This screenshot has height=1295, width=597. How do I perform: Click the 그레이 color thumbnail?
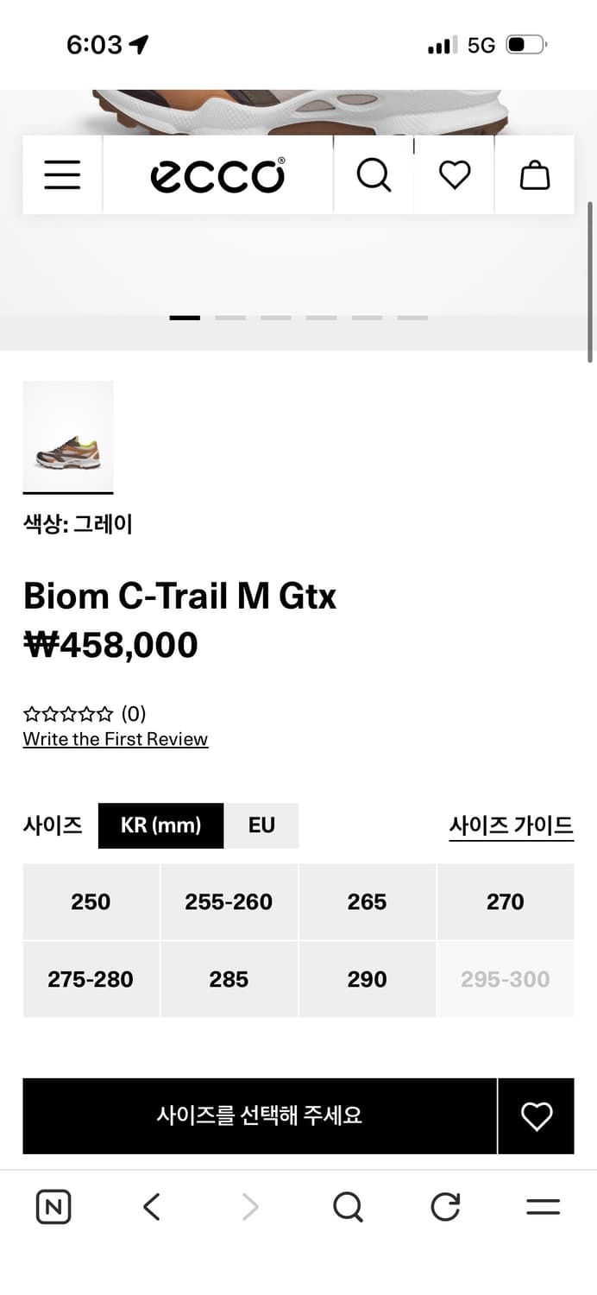(68, 438)
